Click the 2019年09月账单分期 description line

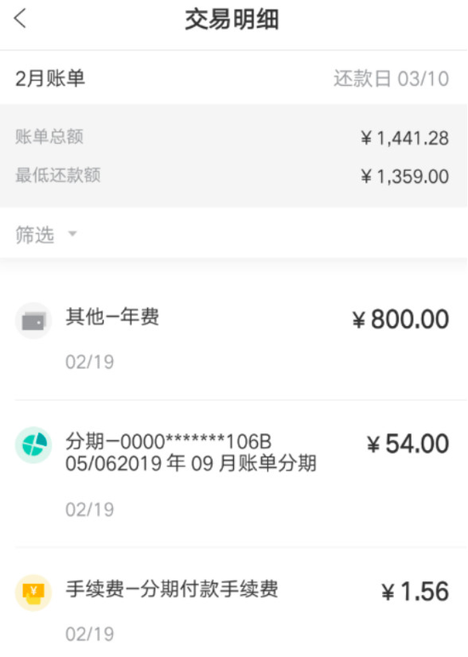pyautogui.click(x=191, y=464)
